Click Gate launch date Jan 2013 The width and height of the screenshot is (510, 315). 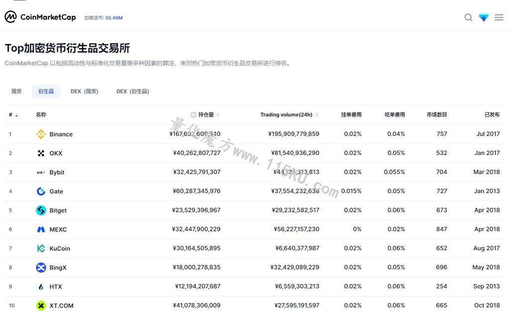click(487, 191)
